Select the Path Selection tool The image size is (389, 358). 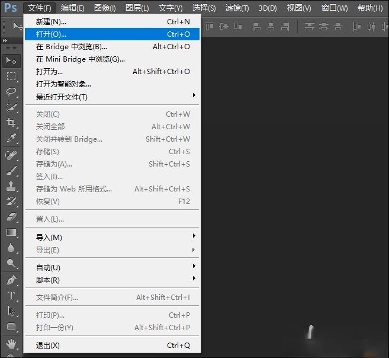[11, 311]
